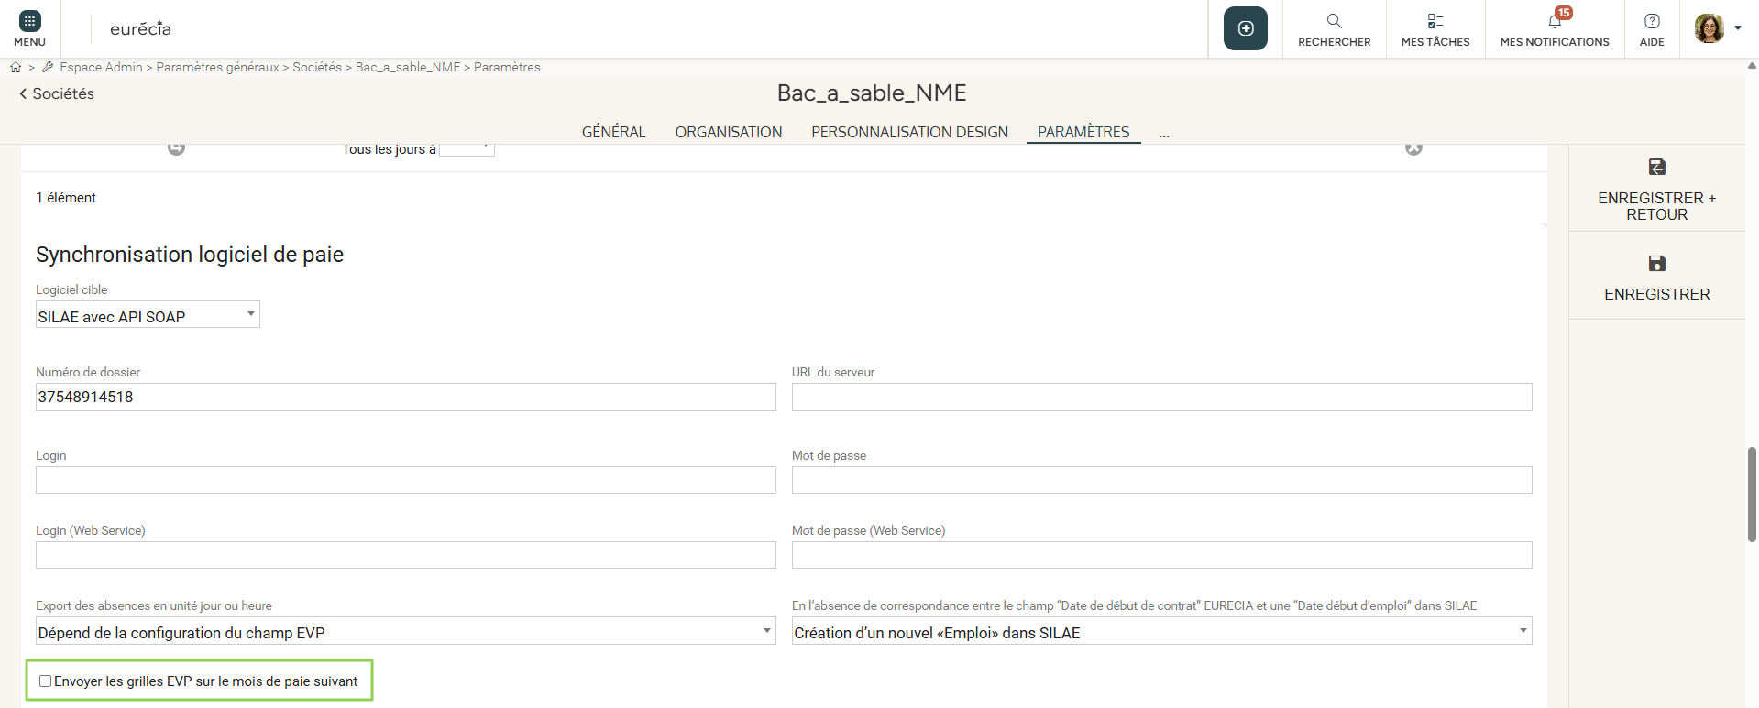Open user avatar profile menu
The width and height of the screenshot is (1759, 708).
(x=1710, y=28)
